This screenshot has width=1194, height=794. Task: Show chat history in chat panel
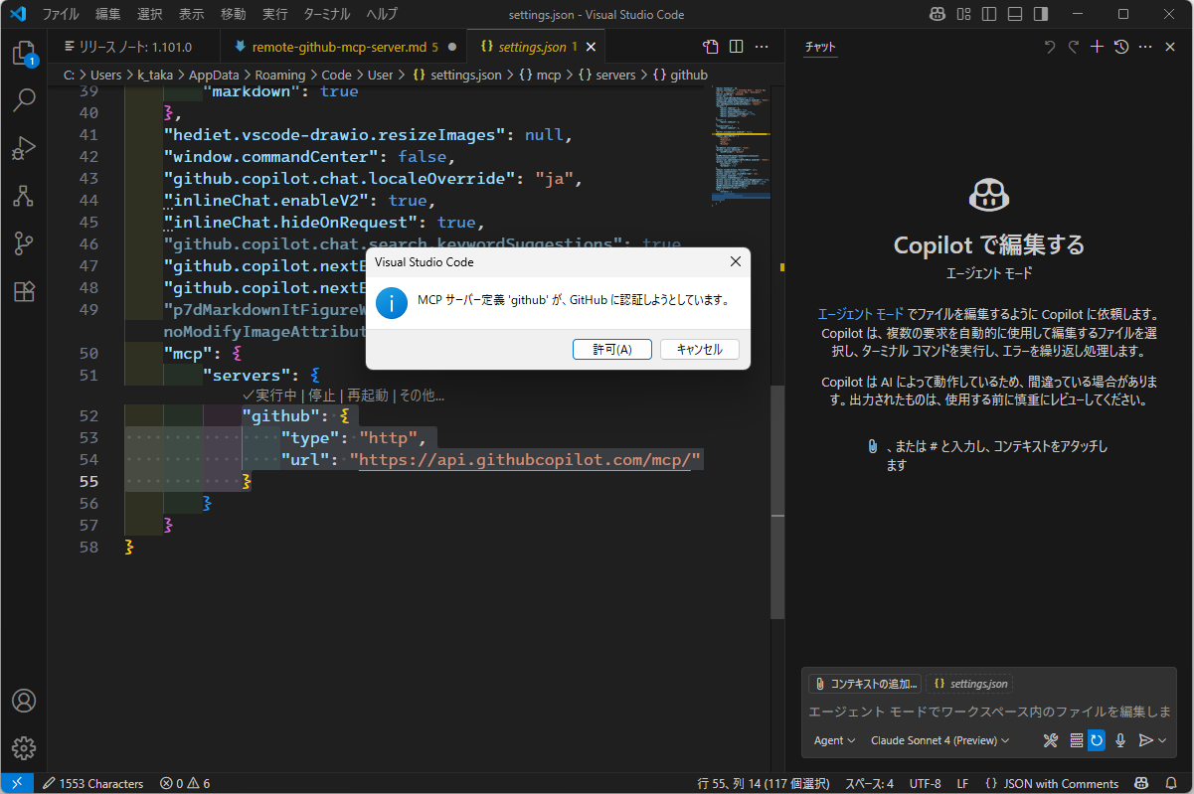coord(1121,47)
